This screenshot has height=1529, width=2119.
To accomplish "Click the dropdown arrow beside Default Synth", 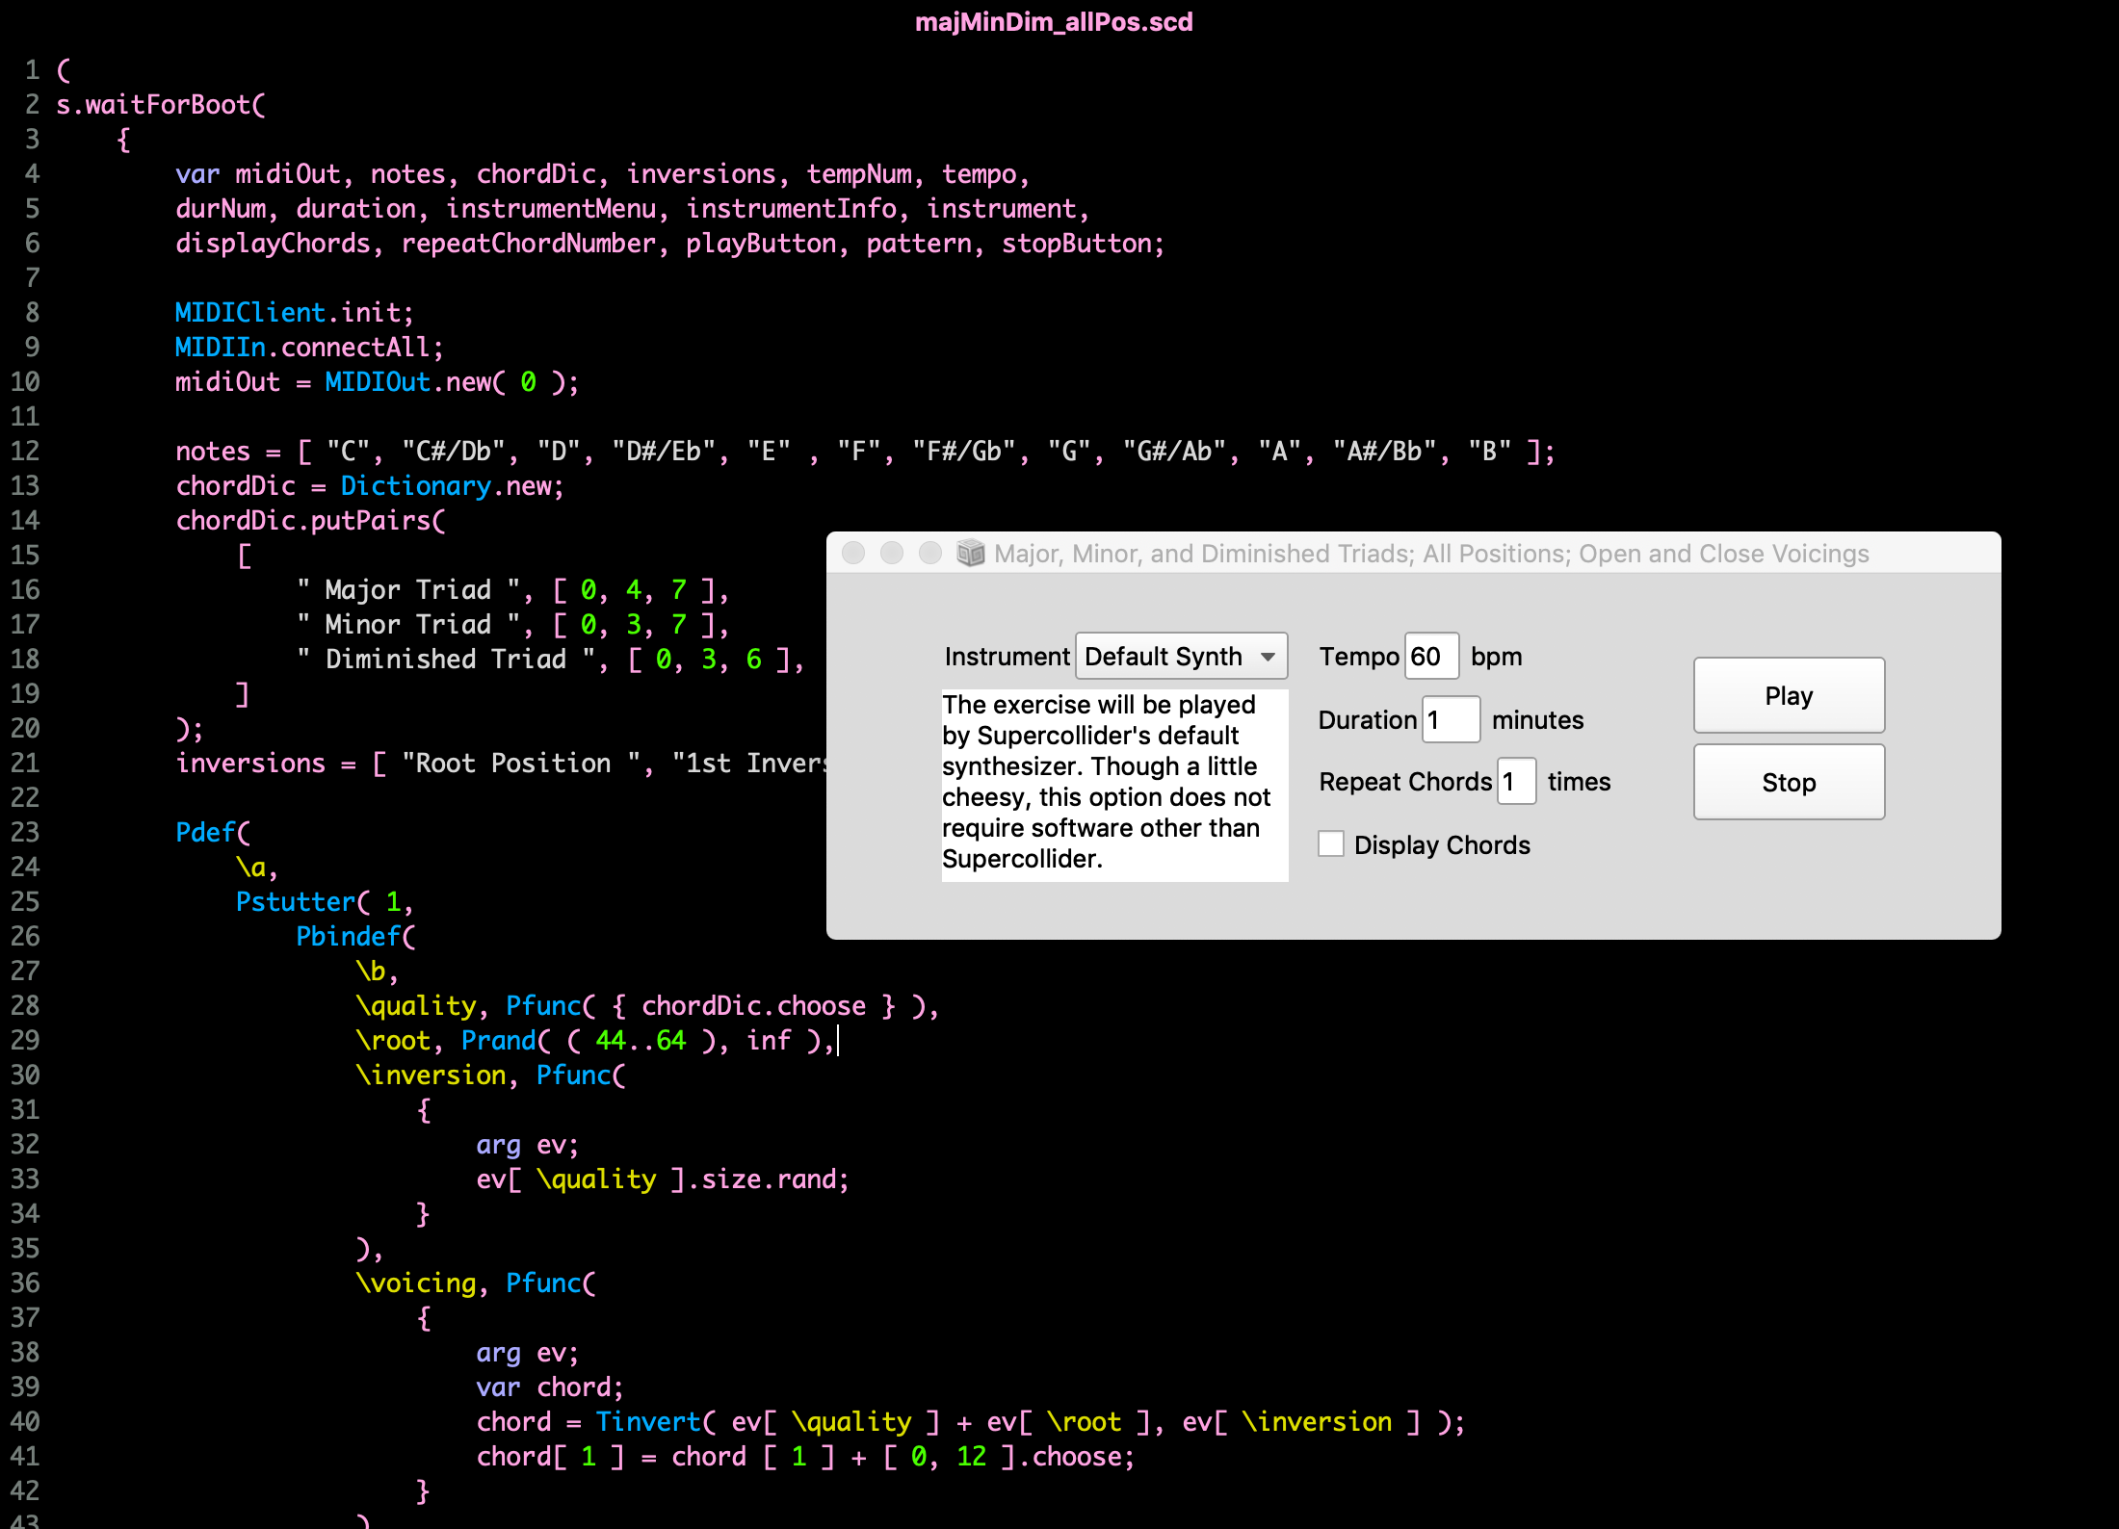I will [1268, 657].
